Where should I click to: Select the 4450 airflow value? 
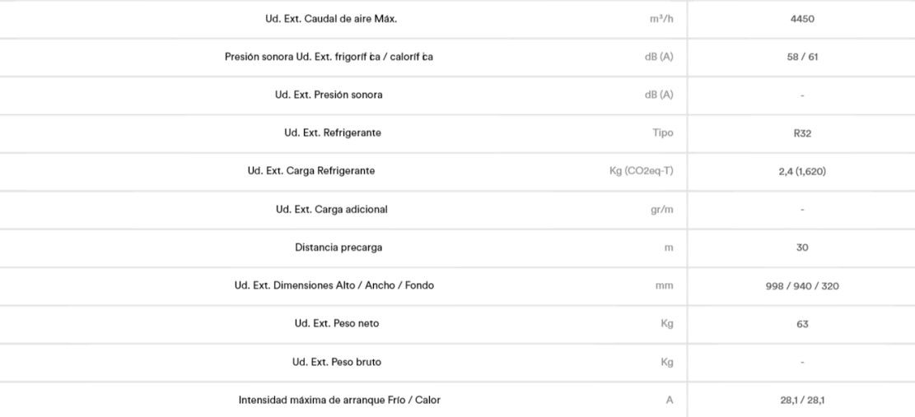click(802, 19)
